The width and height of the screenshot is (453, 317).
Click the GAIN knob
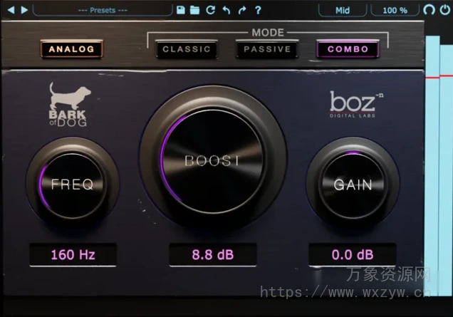click(353, 185)
